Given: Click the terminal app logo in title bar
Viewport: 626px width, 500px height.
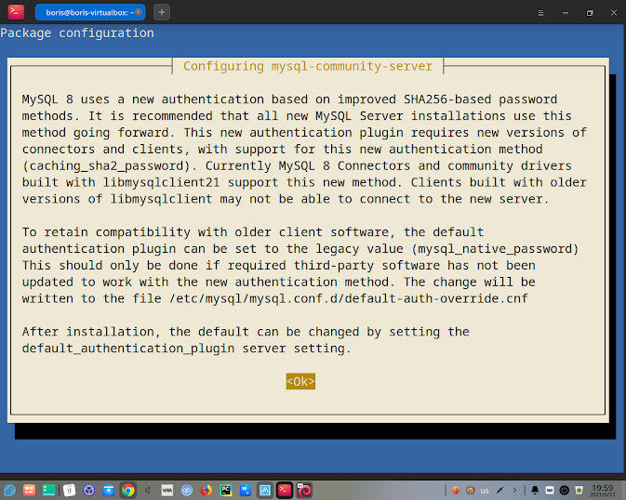Looking at the screenshot, I should coord(16,12).
